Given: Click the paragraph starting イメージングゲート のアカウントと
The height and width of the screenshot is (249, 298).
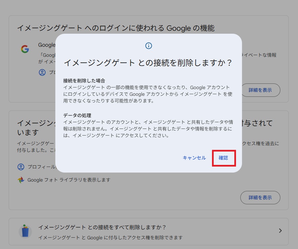Looking at the screenshot, I should (148, 129).
